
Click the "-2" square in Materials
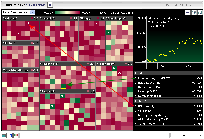click(18, 33)
